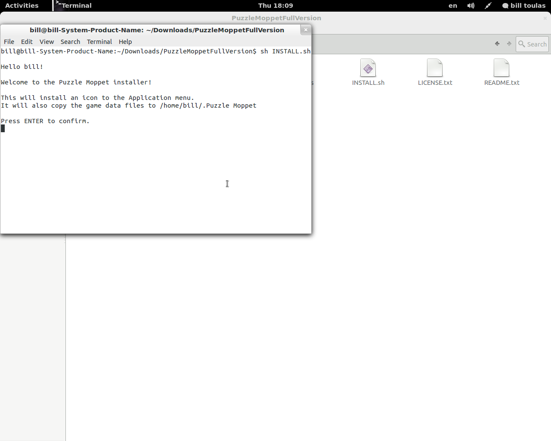This screenshot has height=441, width=551.
Task: Close the Terminal window
Action: tap(306, 30)
